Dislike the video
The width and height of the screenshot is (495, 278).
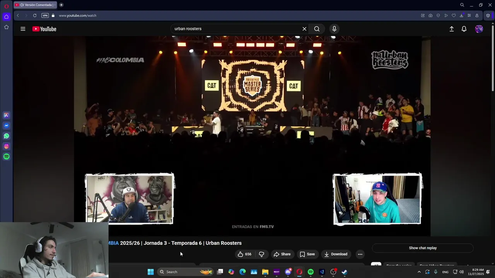261,254
